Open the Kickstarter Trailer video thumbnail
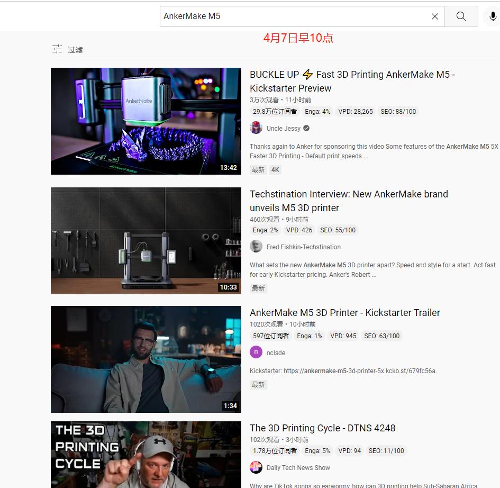 [x=146, y=359]
